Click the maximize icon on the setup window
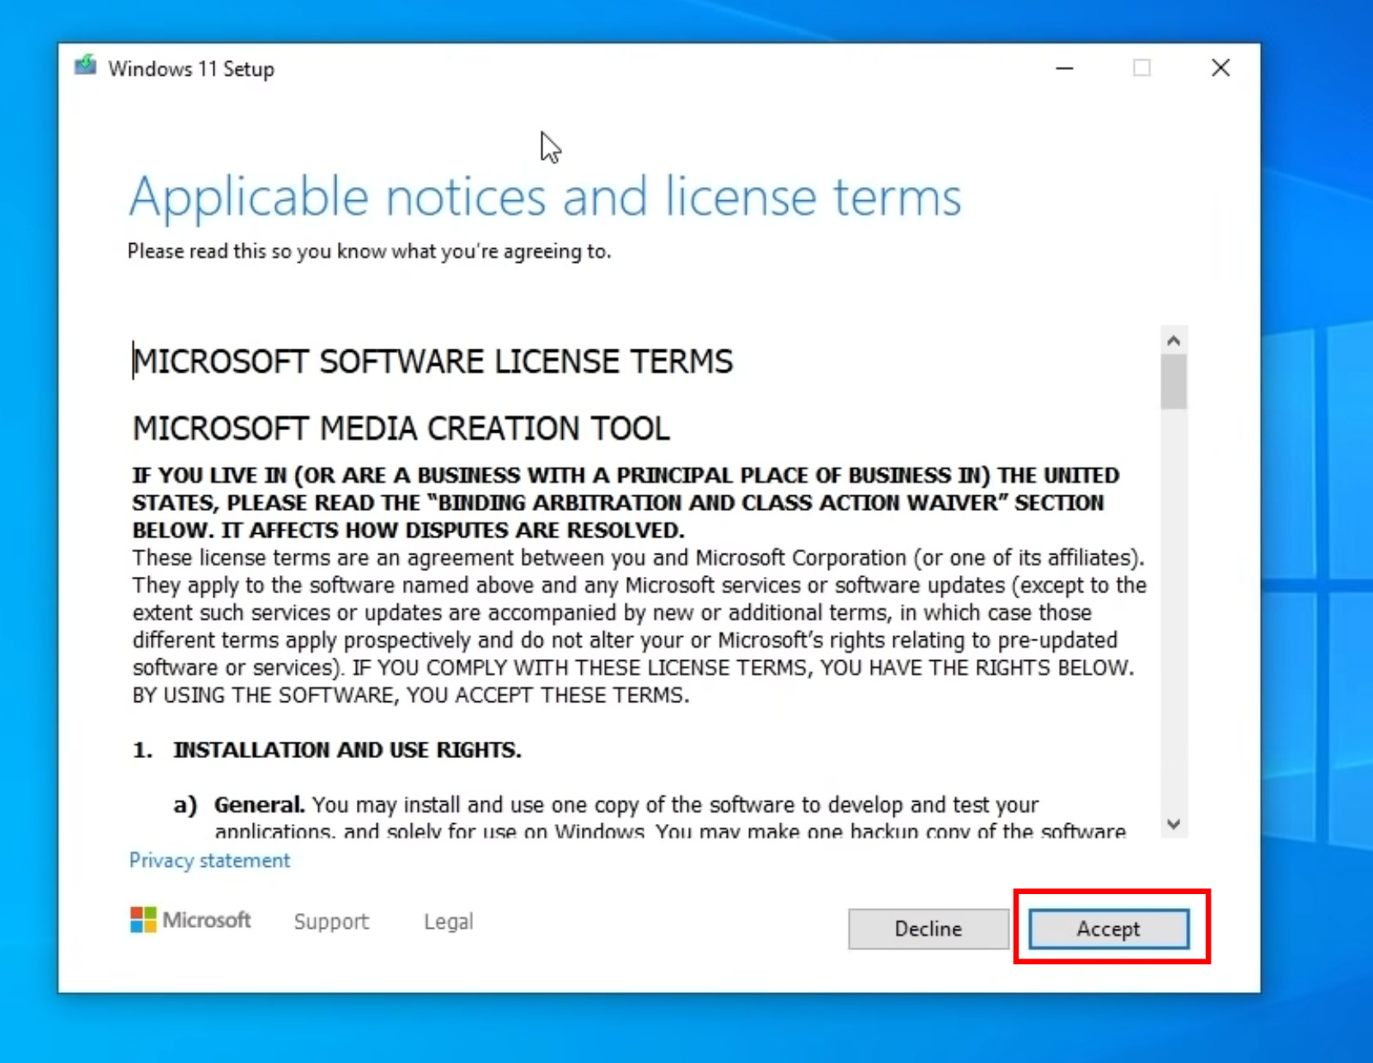Screen dimensions: 1373x1063 (x=1141, y=68)
